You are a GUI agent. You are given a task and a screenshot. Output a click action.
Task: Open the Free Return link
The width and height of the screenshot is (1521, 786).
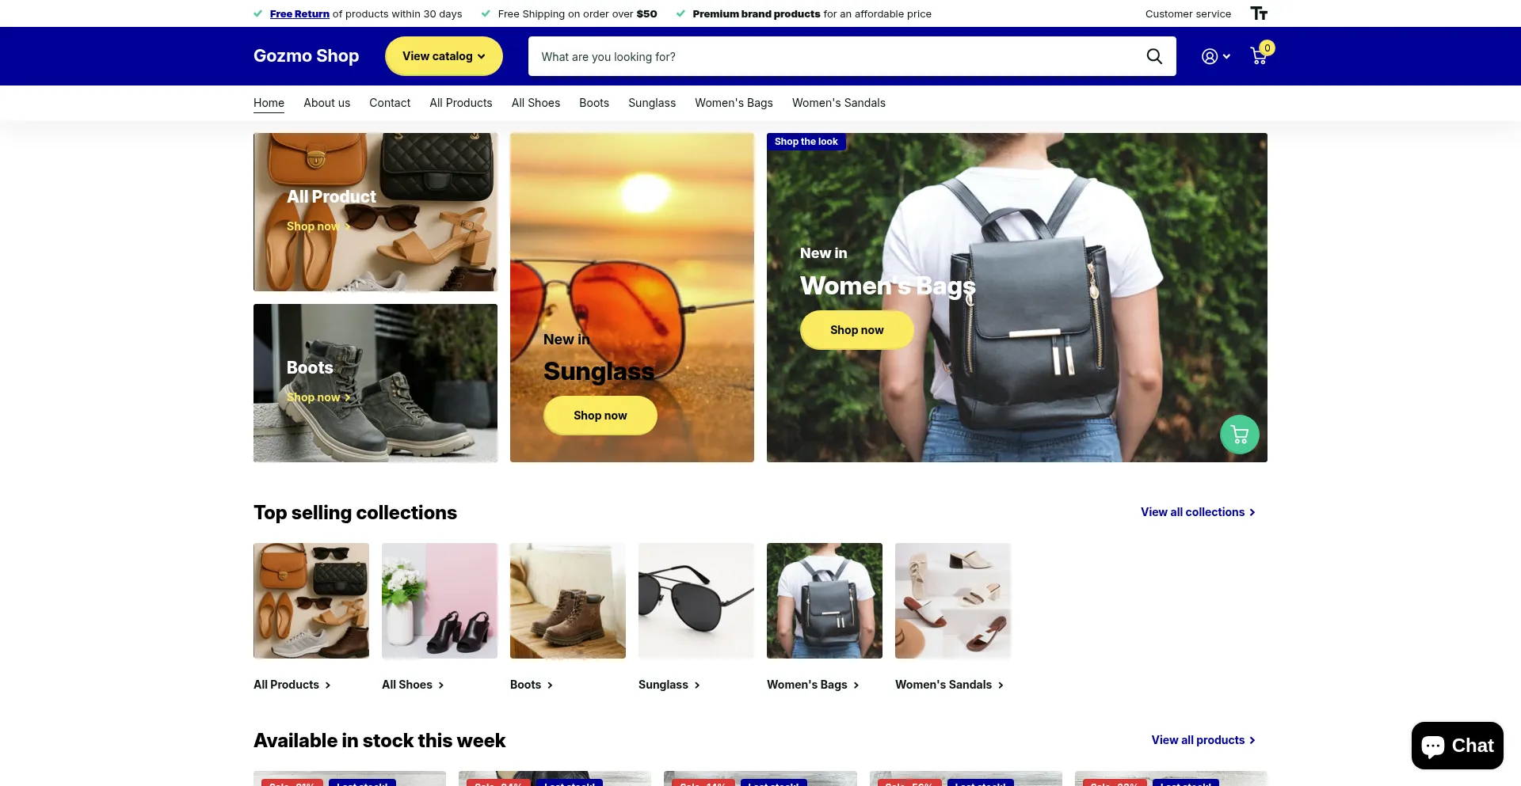pyautogui.click(x=299, y=13)
